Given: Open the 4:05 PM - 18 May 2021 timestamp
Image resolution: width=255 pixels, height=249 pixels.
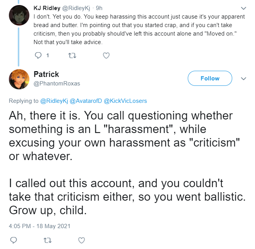Looking at the screenshot, I should point(39,226).
